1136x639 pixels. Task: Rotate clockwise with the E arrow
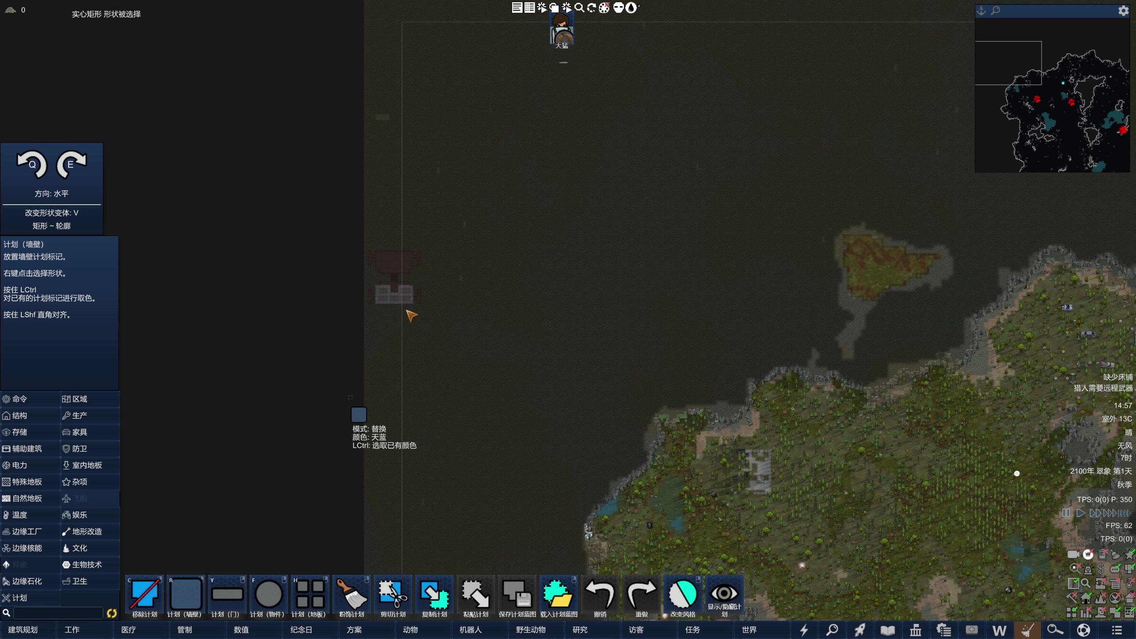[71, 164]
